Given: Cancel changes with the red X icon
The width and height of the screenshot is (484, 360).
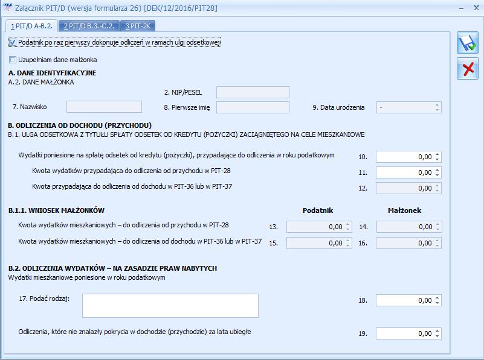Looking at the screenshot, I should click(468, 68).
